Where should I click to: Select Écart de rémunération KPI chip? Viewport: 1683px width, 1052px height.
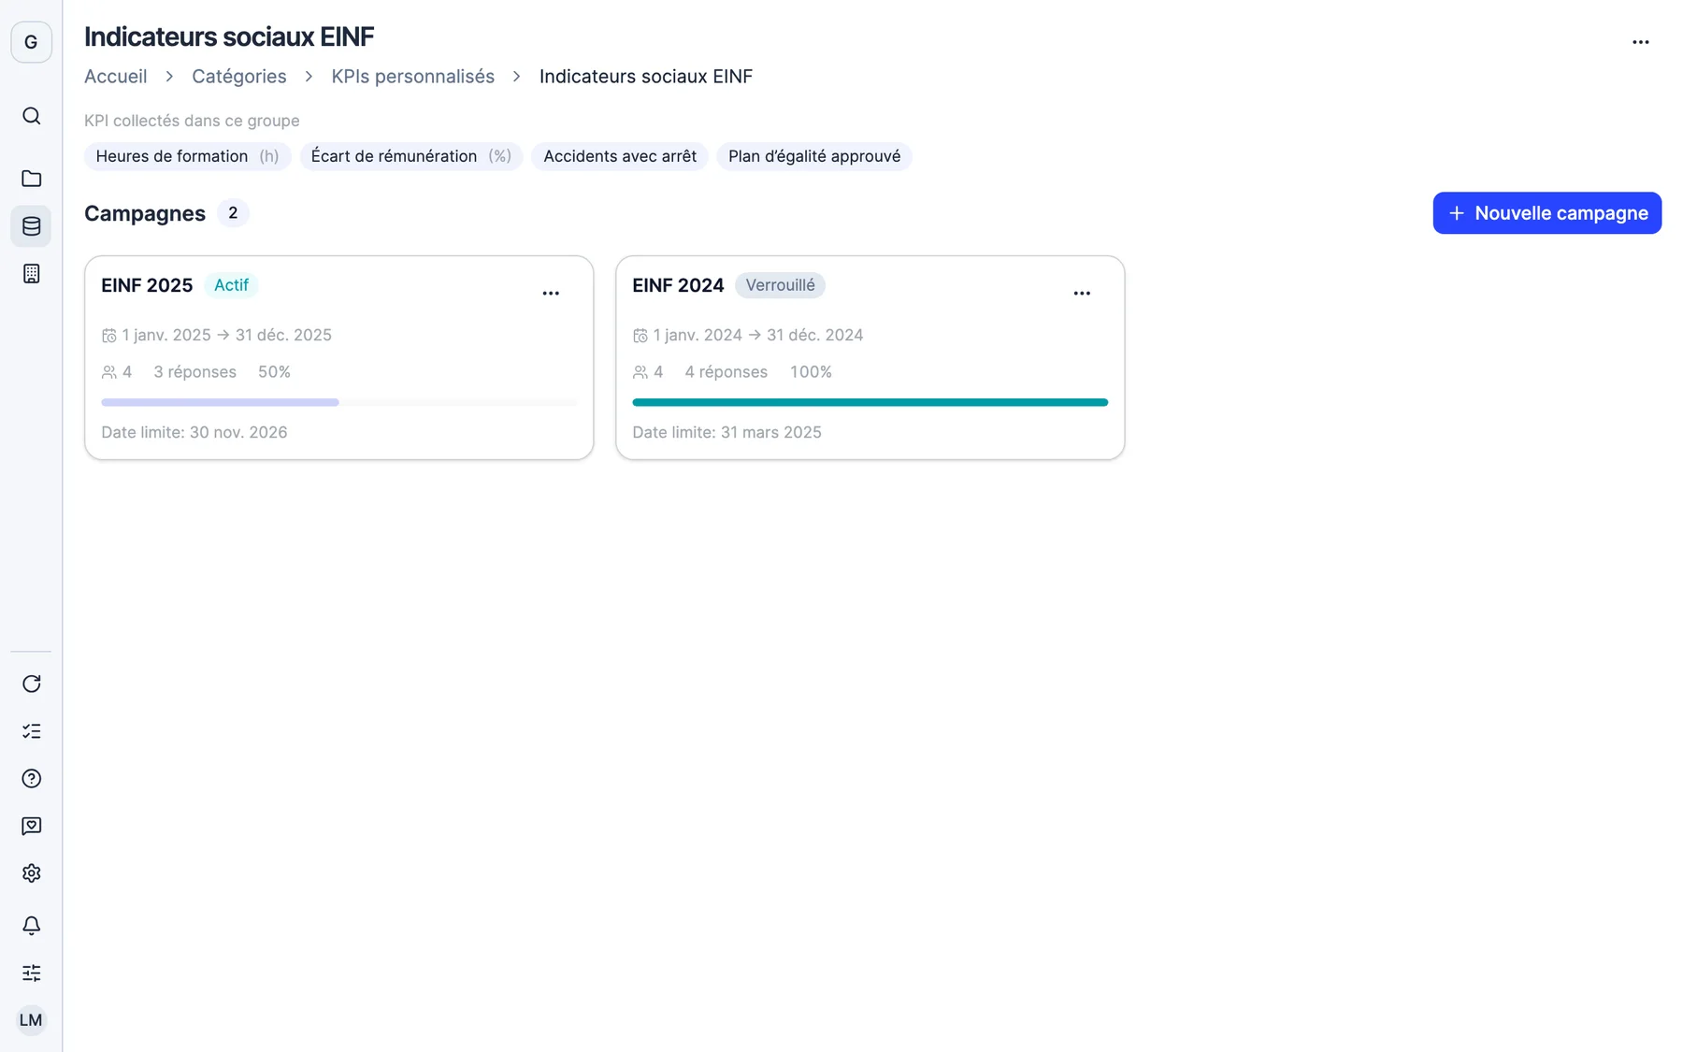click(410, 156)
